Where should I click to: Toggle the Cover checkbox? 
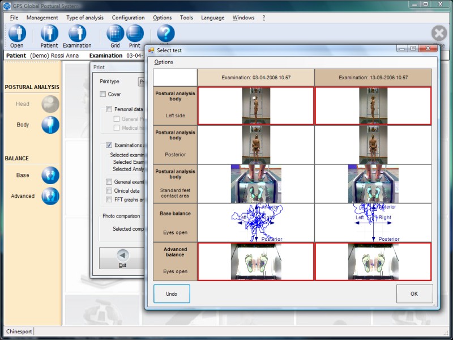tap(103, 94)
